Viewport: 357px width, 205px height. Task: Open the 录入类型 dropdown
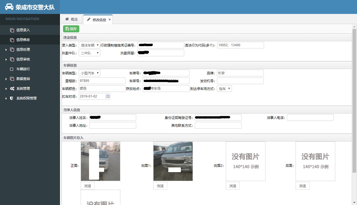pyautogui.click(x=90, y=45)
